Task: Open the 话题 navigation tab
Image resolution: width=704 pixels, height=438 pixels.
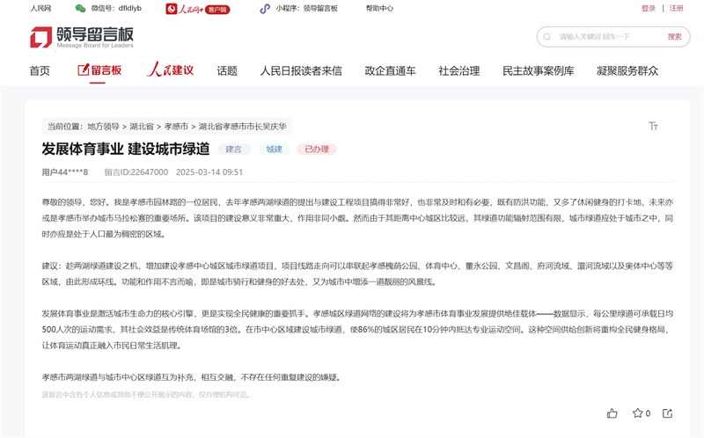Action: tap(227, 70)
